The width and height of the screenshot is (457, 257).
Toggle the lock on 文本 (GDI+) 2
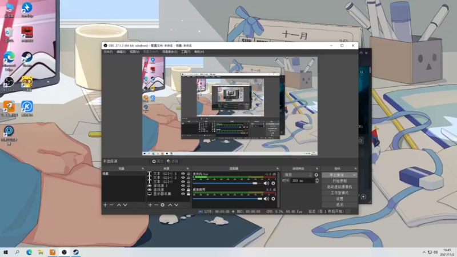(189, 178)
